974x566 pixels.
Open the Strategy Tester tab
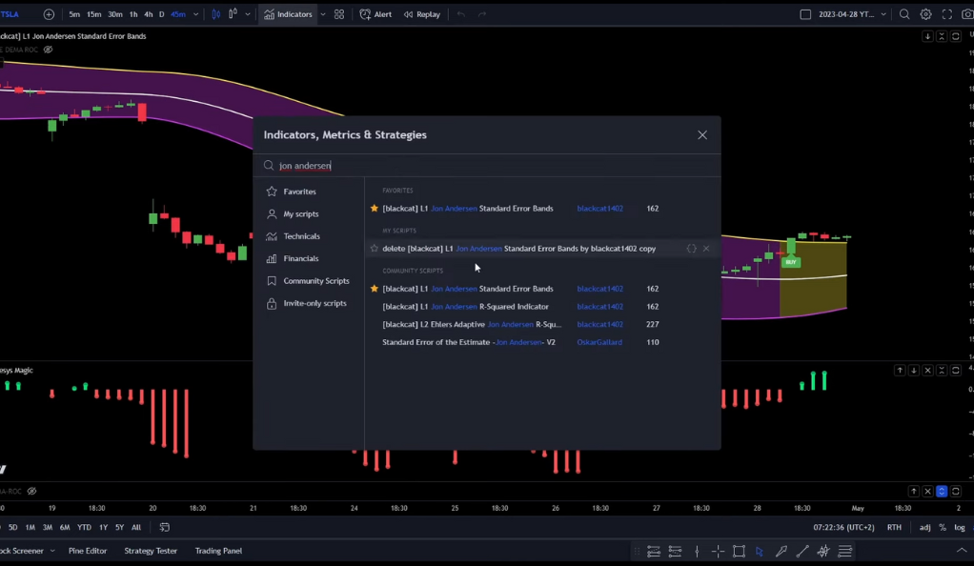pyautogui.click(x=151, y=551)
